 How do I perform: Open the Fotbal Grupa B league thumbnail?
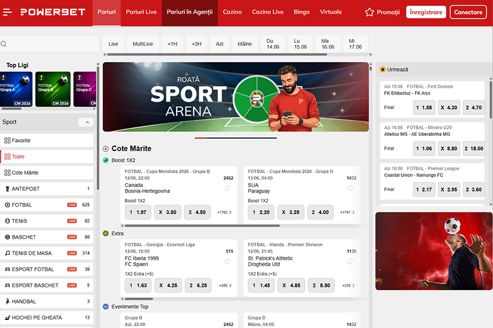coord(53,89)
